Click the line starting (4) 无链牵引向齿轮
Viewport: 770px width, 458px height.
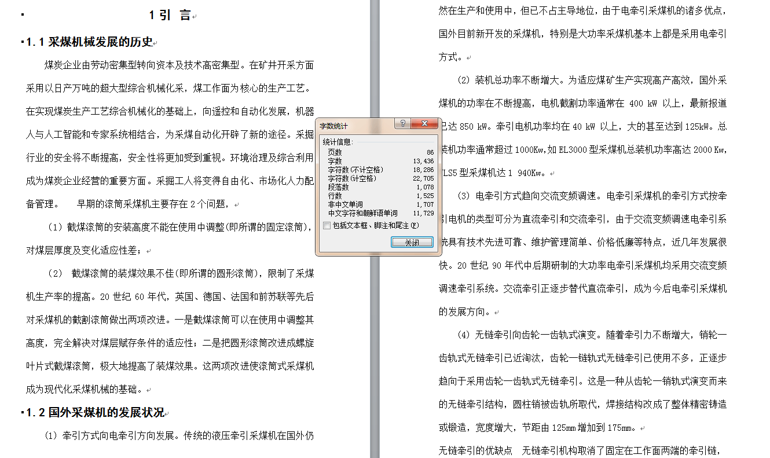[592, 335]
